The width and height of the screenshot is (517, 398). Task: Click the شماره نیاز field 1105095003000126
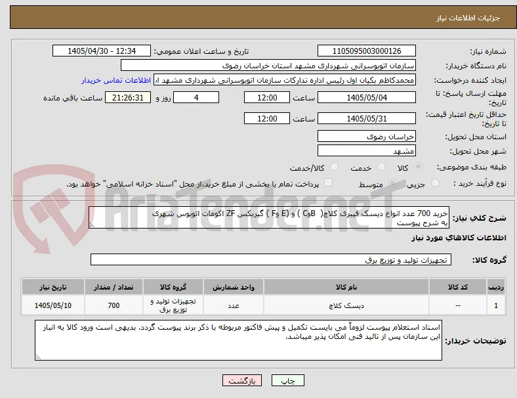(x=367, y=51)
